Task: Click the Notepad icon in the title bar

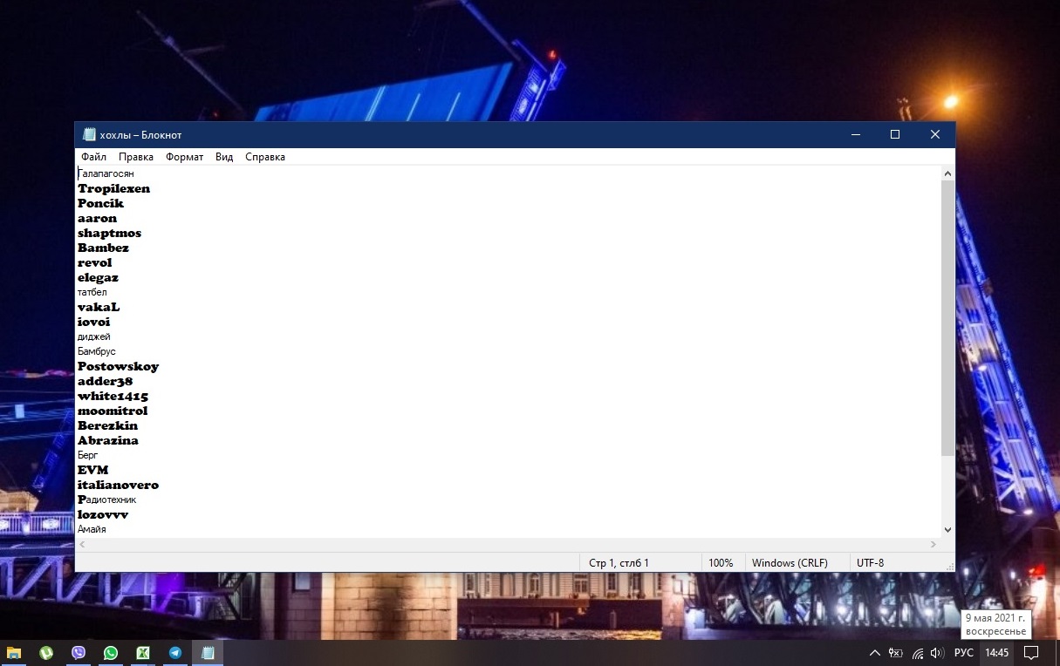Action: coord(88,135)
